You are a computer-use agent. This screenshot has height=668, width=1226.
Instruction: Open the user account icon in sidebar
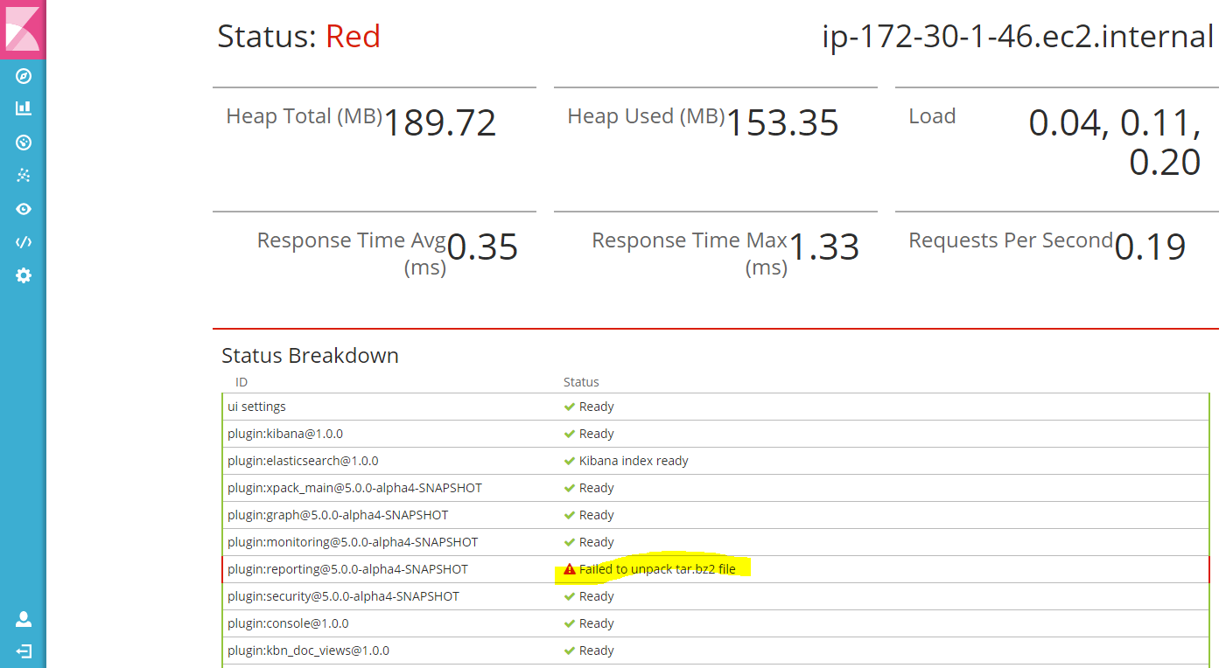(x=24, y=619)
